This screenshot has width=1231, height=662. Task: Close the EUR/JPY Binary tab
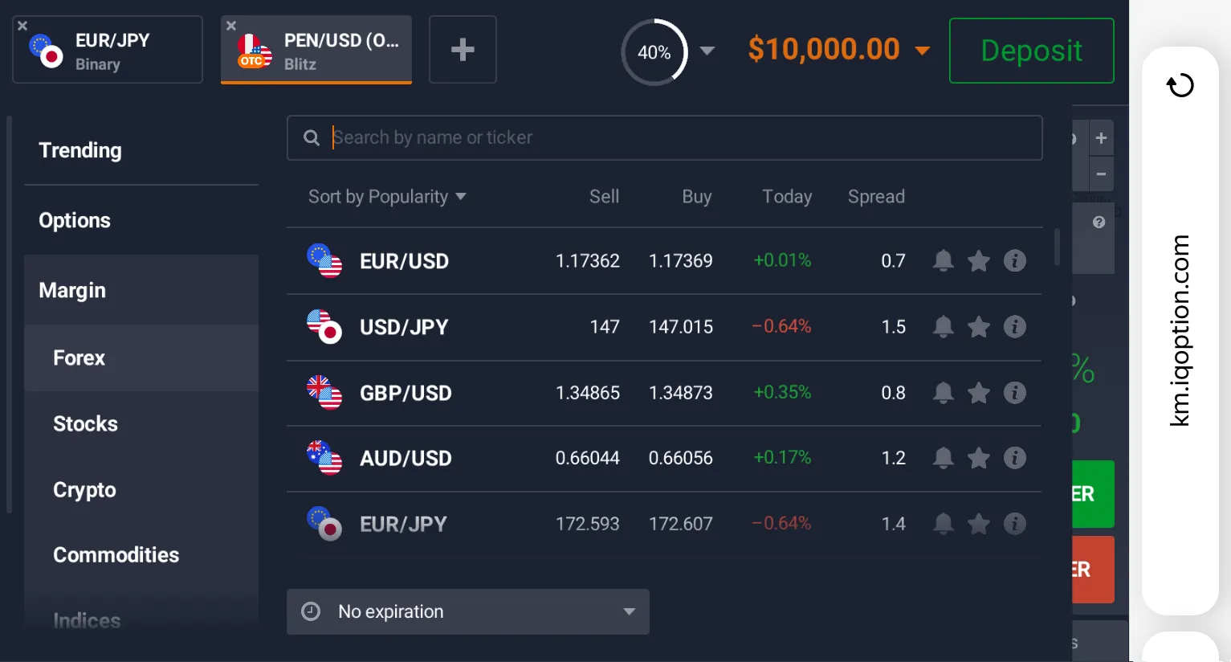(x=22, y=26)
